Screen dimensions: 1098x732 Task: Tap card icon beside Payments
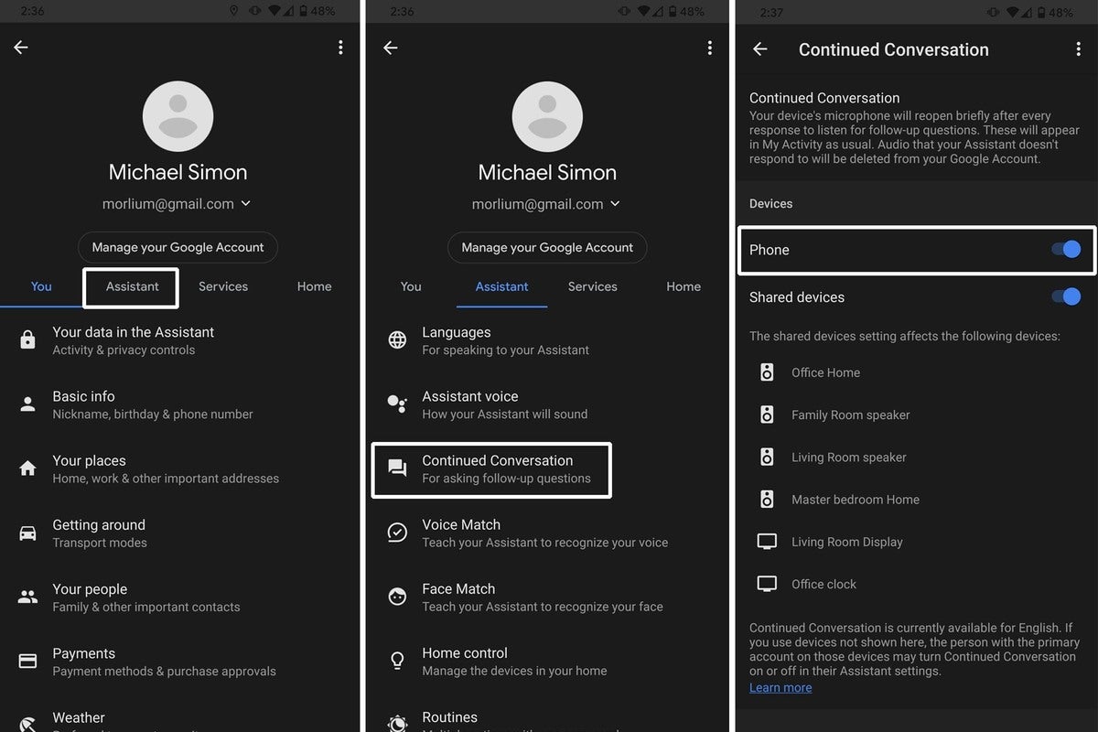tap(28, 661)
